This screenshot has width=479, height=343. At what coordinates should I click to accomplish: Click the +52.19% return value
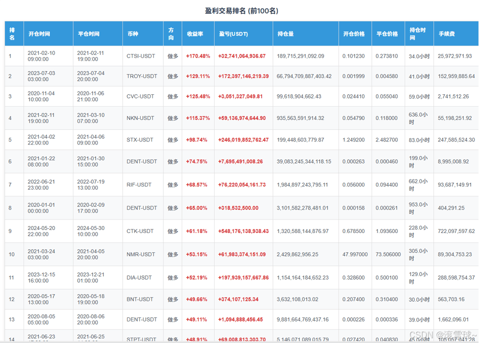[196, 278]
